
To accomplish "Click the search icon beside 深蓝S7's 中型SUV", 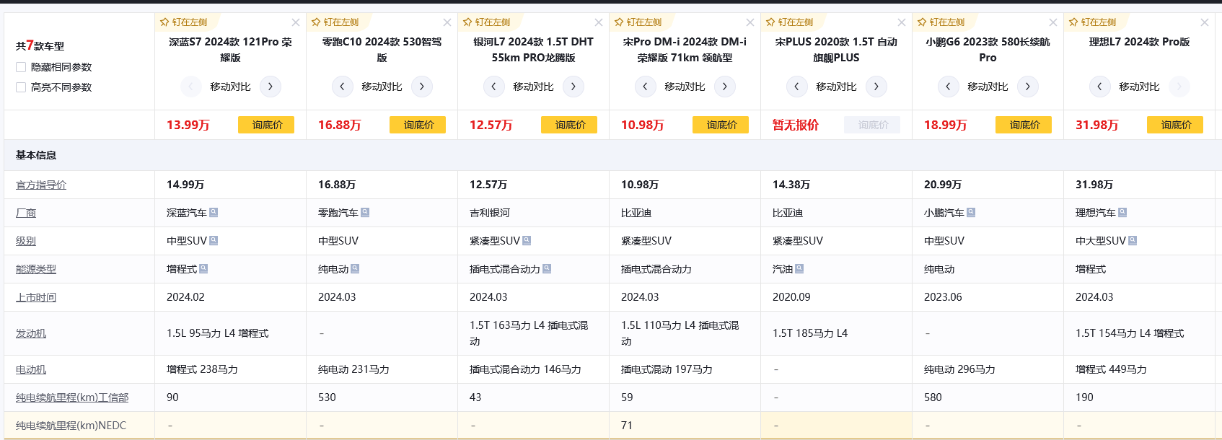I will (x=214, y=241).
